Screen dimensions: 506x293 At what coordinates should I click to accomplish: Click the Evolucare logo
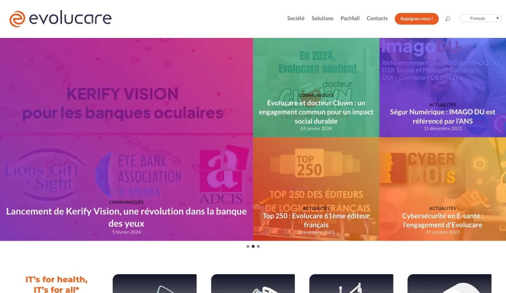pyautogui.click(x=60, y=19)
